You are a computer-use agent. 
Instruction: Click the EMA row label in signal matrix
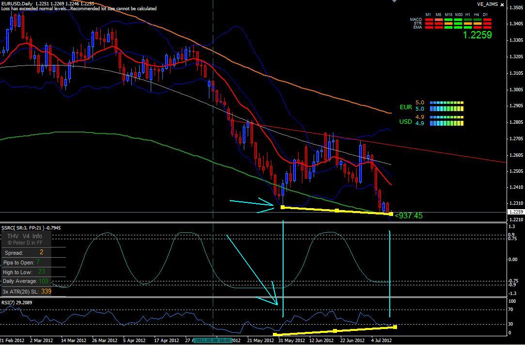[x=417, y=27]
